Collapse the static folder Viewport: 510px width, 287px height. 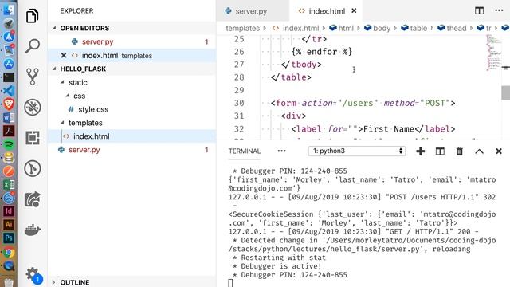[x=62, y=82]
